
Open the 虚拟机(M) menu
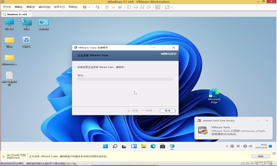(x=44, y=7)
